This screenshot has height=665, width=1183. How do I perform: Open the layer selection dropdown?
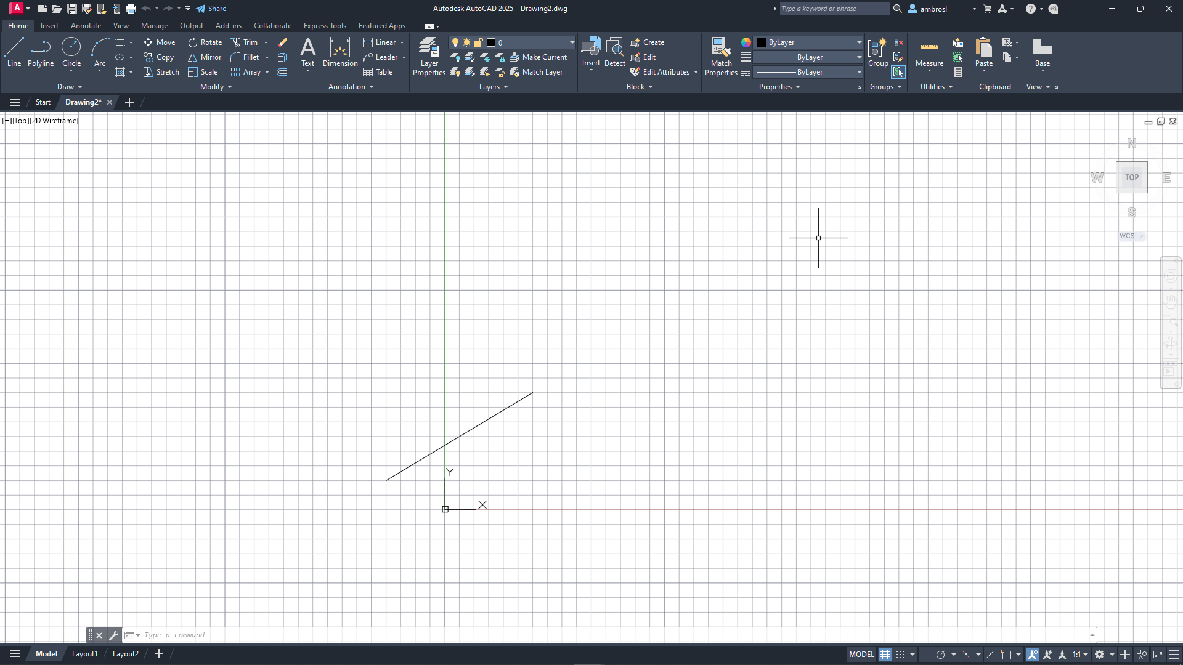click(572, 42)
